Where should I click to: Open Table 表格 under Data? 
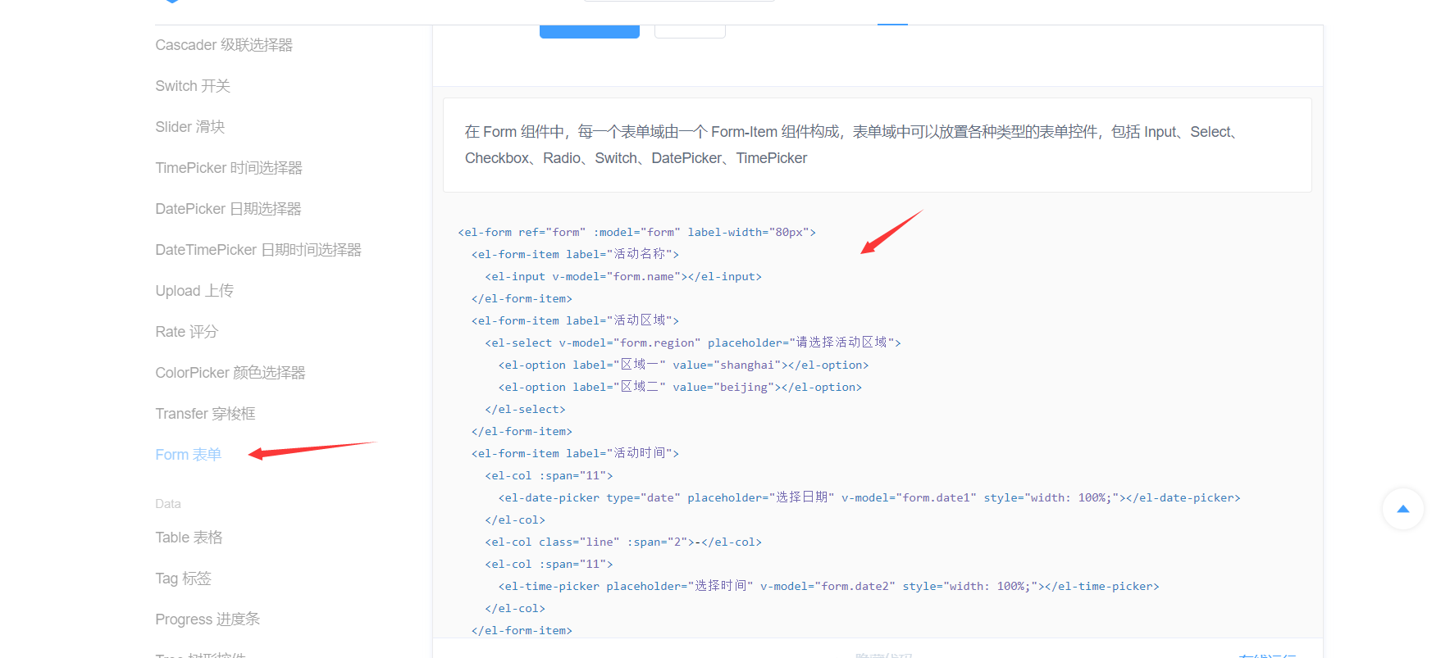point(189,538)
